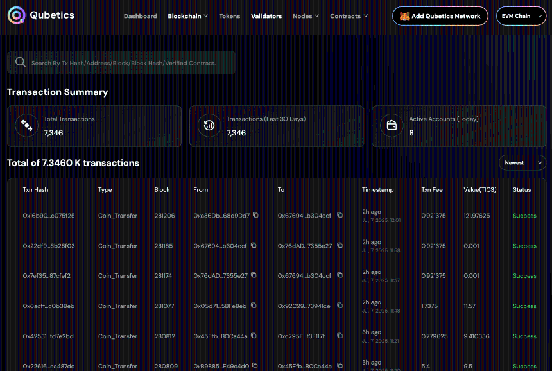Open address 0x05d71...5BFe8eb

[x=220, y=306]
